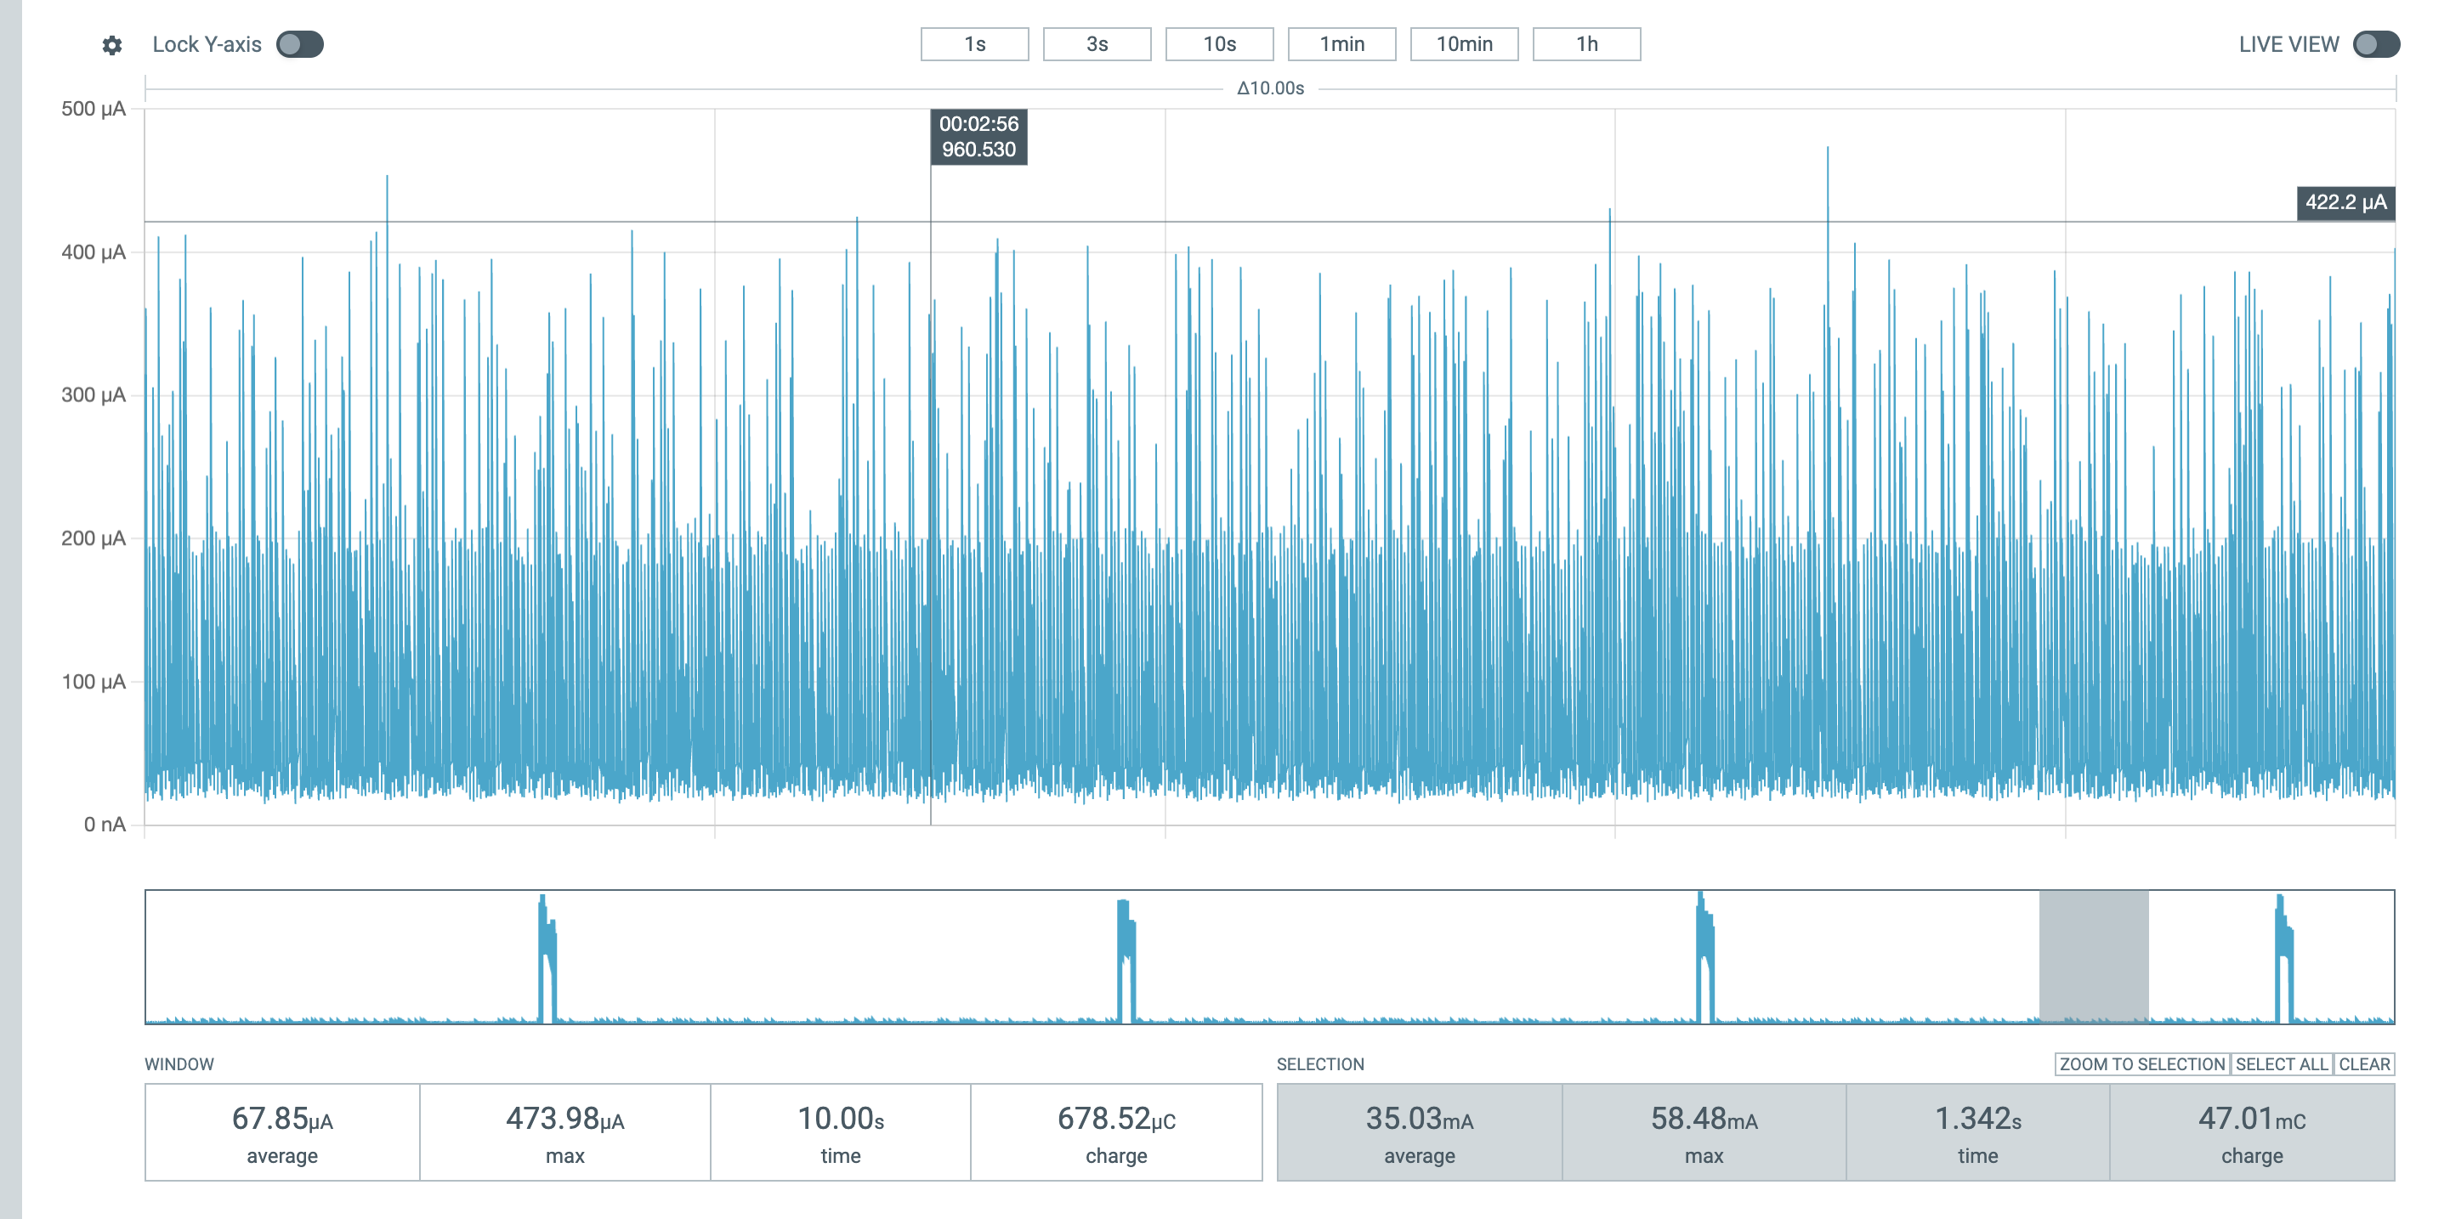Click the WINDOW charge value 678.52µC
This screenshot has width=2450, height=1219.
pos(1118,1120)
